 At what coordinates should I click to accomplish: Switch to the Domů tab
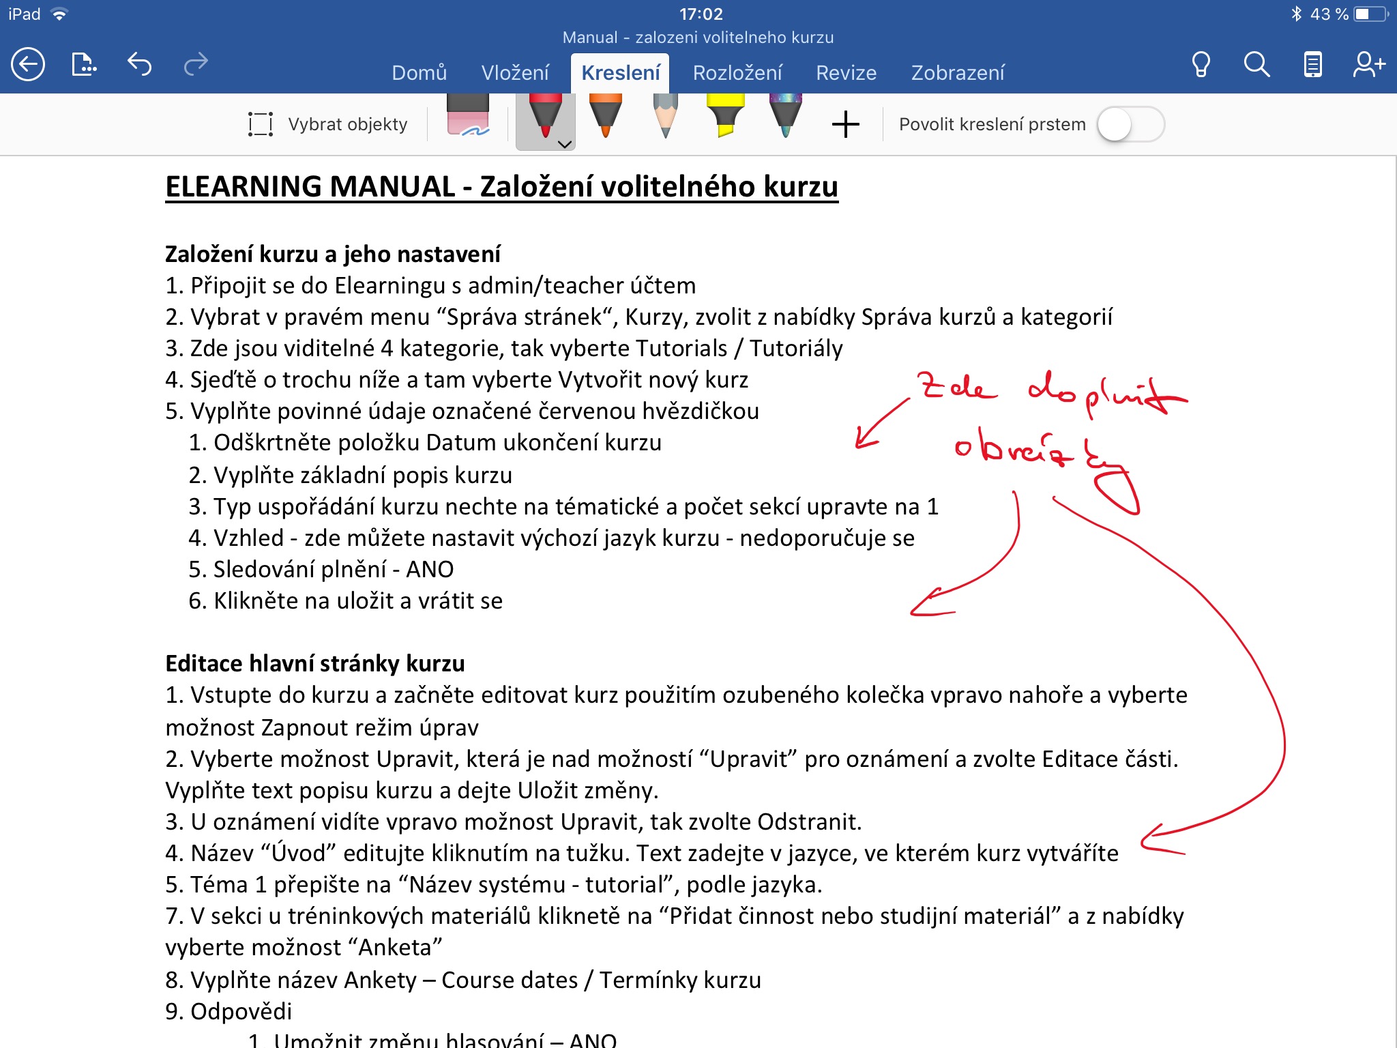[419, 73]
